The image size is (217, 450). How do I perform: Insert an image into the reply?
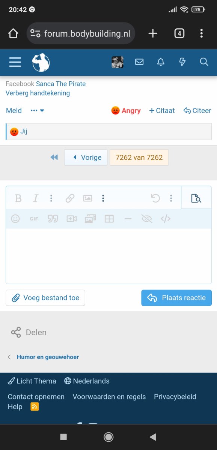(87, 198)
